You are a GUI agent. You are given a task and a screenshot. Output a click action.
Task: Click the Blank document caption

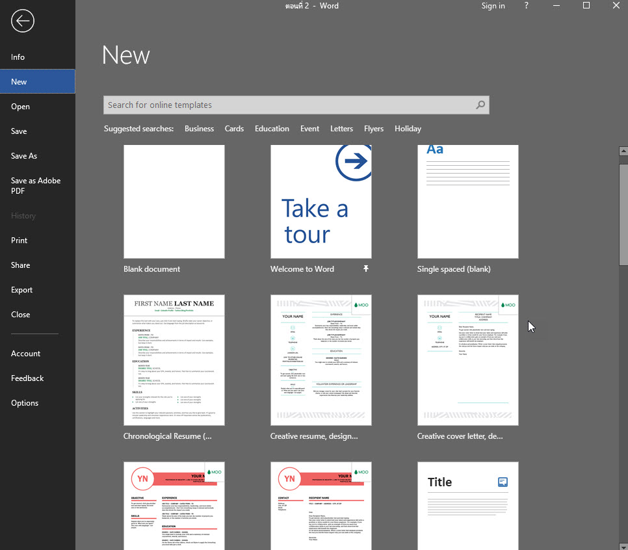[151, 269]
